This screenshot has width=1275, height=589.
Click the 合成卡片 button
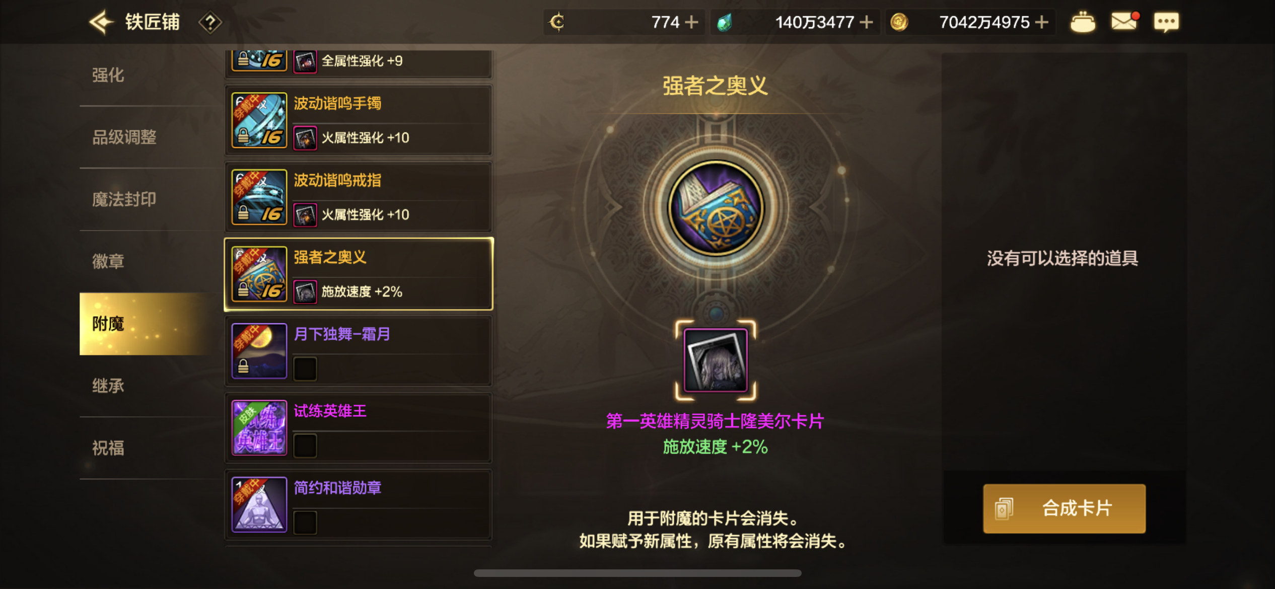[x=1064, y=508]
